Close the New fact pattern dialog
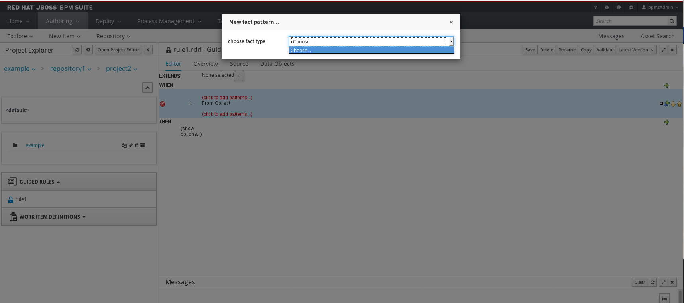The width and height of the screenshot is (684, 303). [451, 22]
